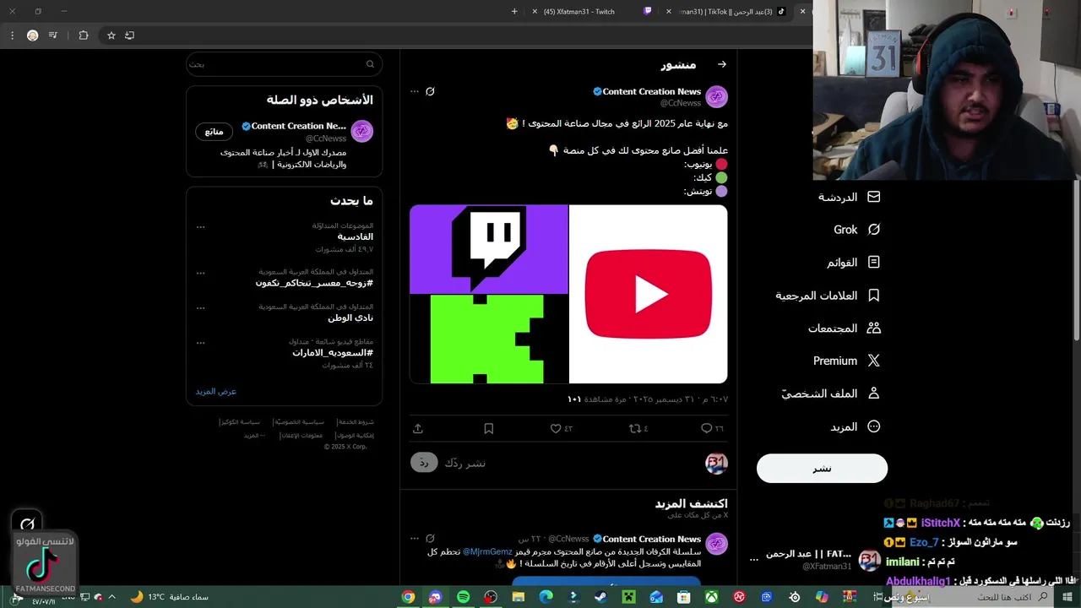Open the Chrome extensions puzzle icon
Viewport: 1081px width, 608px height.
[84, 35]
